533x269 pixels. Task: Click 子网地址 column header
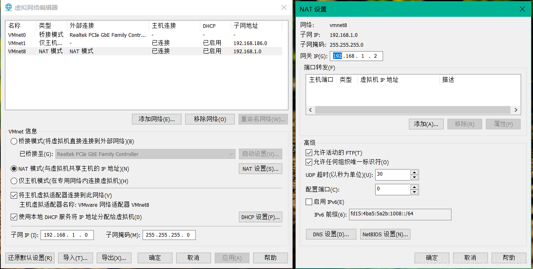(256, 26)
